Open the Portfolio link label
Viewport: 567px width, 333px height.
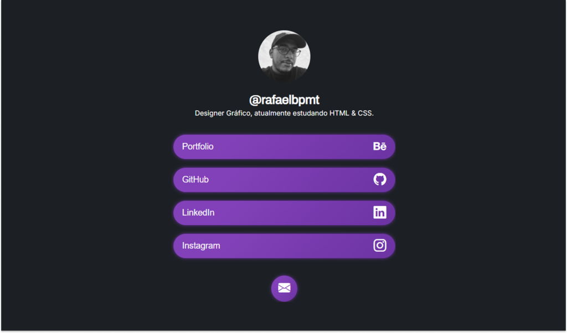pyautogui.click(x=198, y=147)
